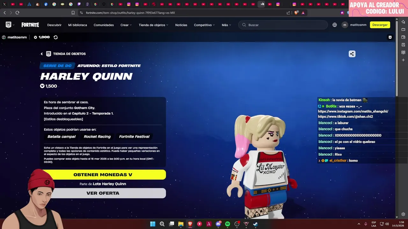Open Brave Wallet sidebar icon
Screen dimensions: 408x229
click(x=403, y=37)
